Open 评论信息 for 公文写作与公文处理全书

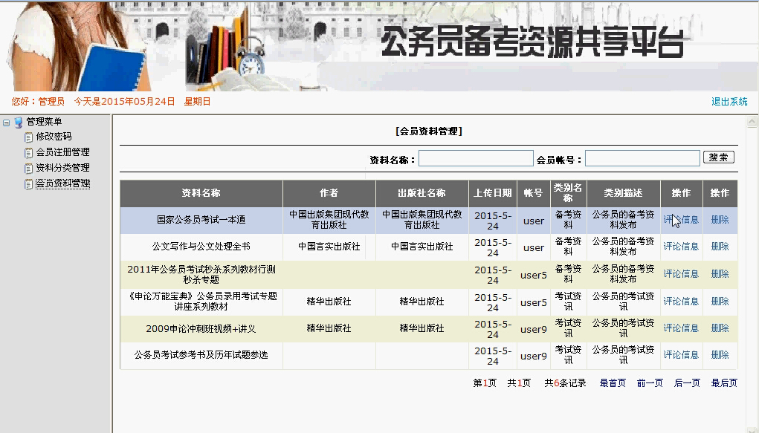[x=681, y=247]
